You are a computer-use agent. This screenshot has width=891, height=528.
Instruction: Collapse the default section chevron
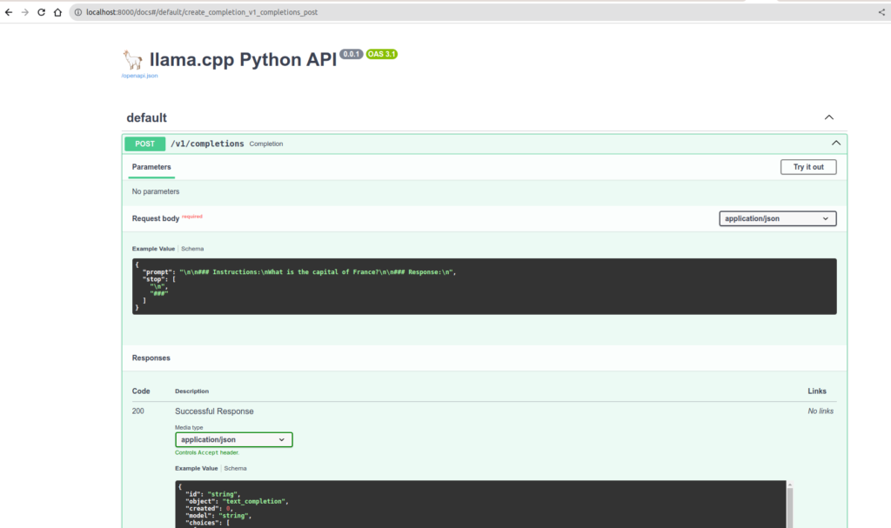829,117
